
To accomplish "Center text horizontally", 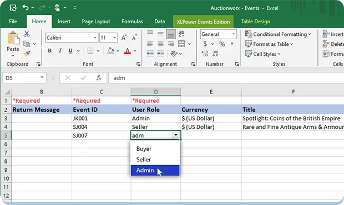I will [160, 44].
